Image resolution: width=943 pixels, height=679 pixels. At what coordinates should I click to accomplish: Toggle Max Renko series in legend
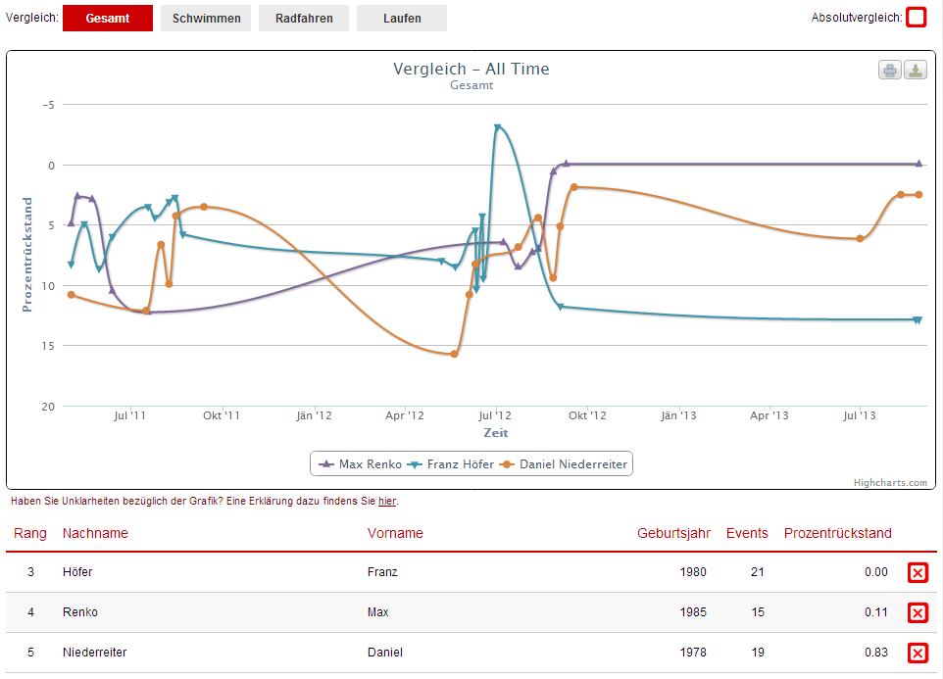pyautogui.click(x=358, y=464)
